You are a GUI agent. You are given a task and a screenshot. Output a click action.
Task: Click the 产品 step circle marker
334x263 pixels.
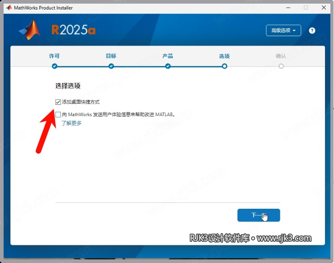pos(168,66)
